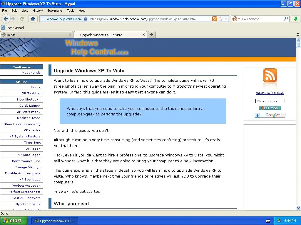Open the Bookmarks menu
Screen dimensions: 301x225
coord(55,11)
